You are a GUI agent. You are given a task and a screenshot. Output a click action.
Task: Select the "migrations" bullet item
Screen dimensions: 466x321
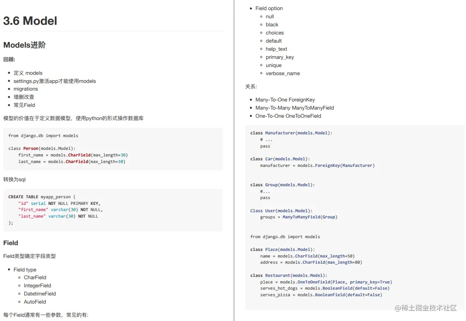click(26, 89)
